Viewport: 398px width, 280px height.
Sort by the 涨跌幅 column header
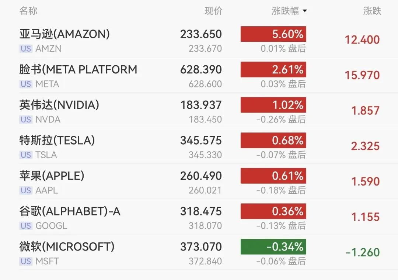tap(285, 11)
